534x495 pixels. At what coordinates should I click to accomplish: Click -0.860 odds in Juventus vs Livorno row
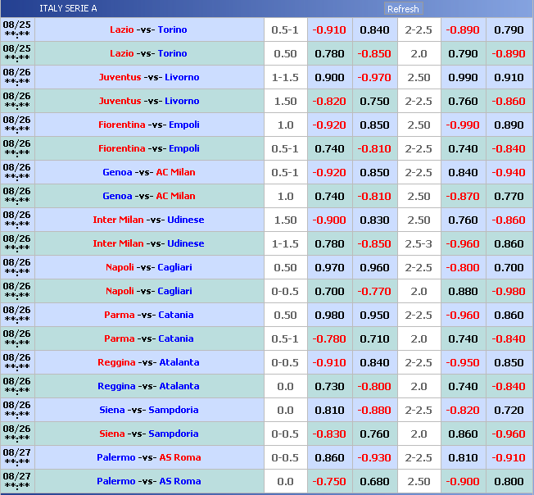509,101
